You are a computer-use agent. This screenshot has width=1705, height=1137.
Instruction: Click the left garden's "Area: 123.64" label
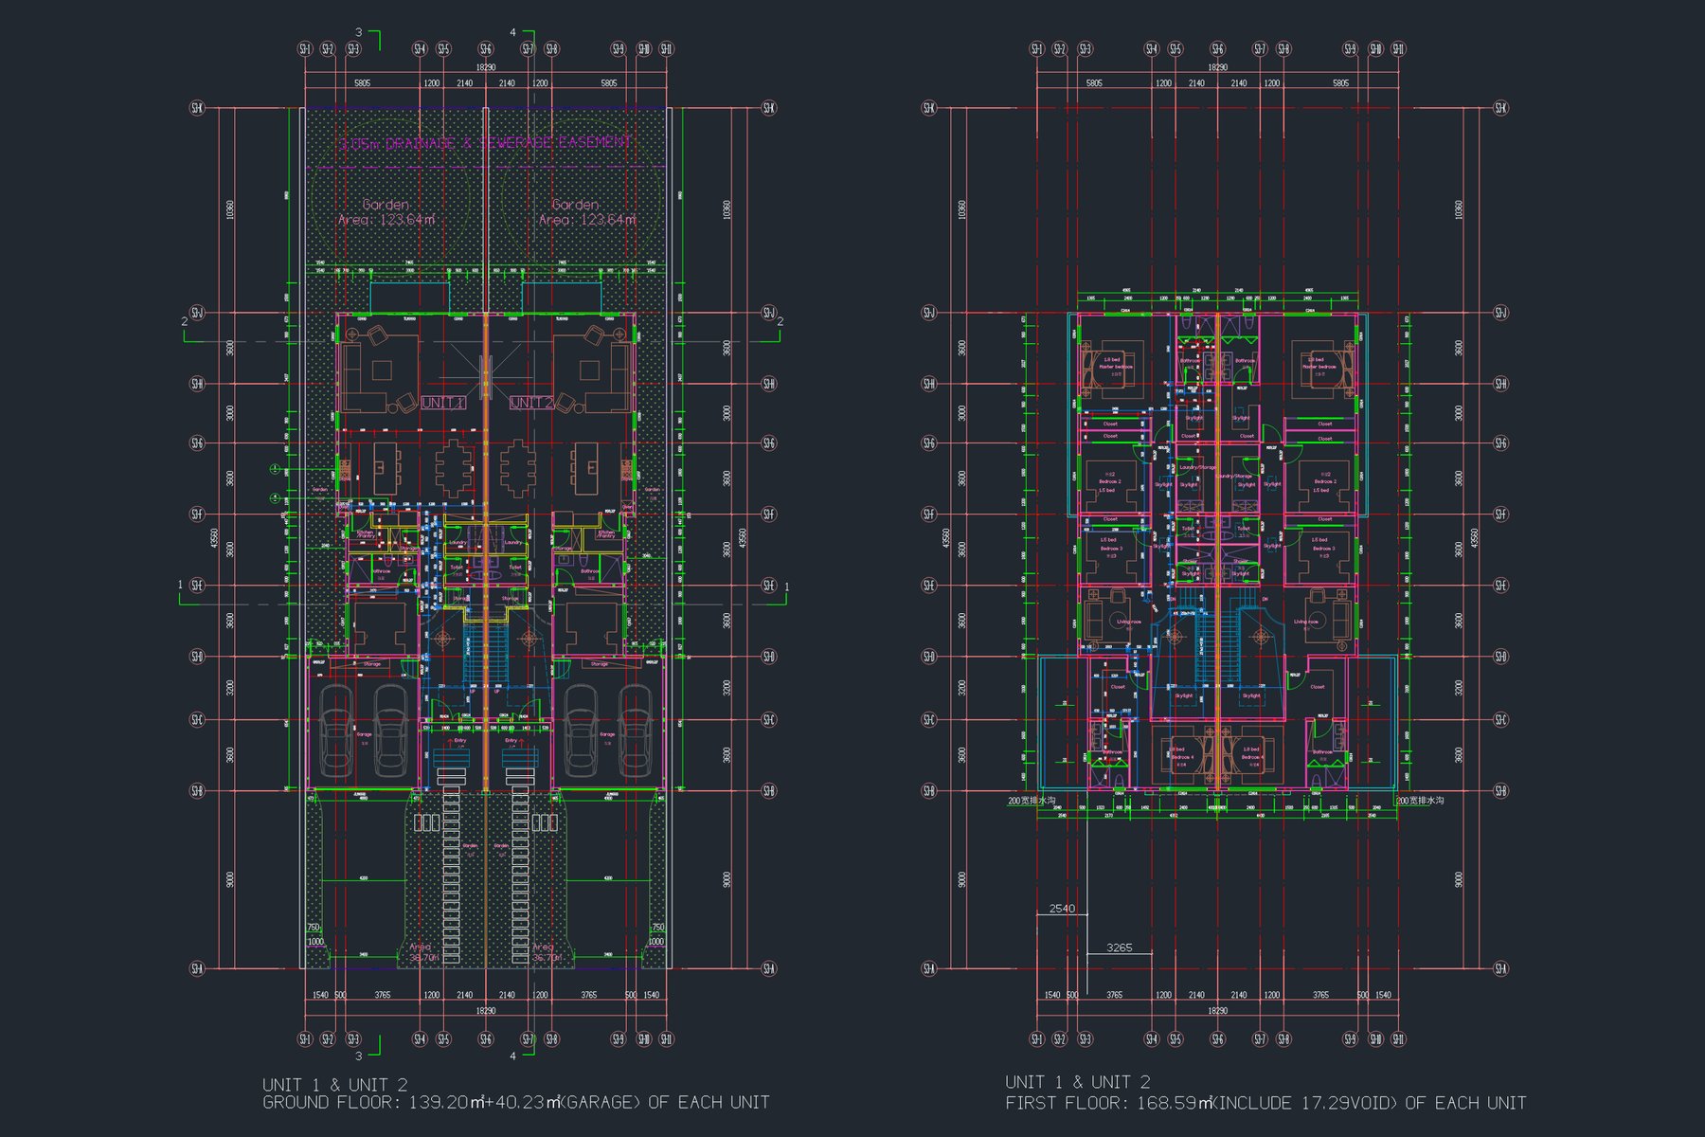[x=386, y=220]
